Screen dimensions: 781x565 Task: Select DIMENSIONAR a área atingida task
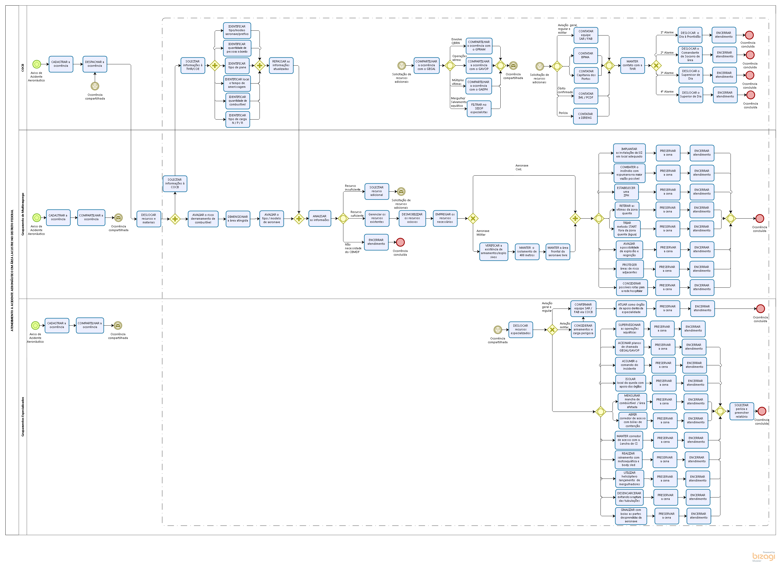(238, 219)
